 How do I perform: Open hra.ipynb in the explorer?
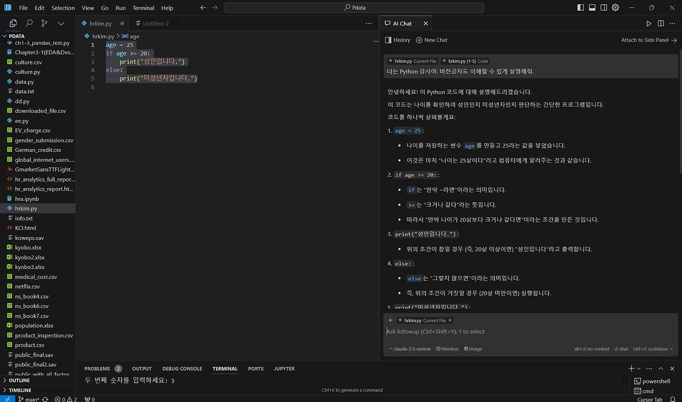pyautogui.click(x=37, y=199)
